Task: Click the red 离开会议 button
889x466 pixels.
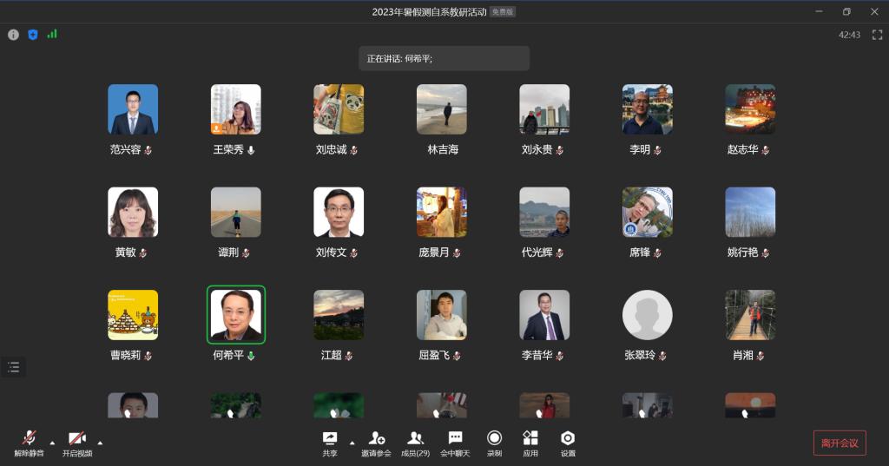Action: (x=840, y=443)
